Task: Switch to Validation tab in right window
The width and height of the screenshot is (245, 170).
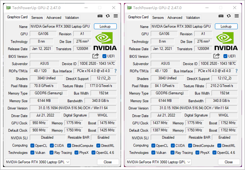Action: click(193, 17)
